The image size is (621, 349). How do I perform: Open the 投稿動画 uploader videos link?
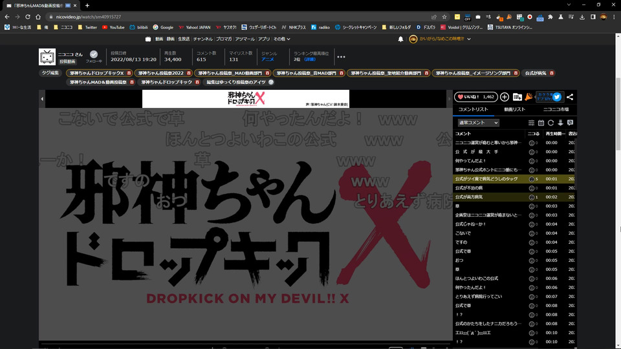pos(67,62)
